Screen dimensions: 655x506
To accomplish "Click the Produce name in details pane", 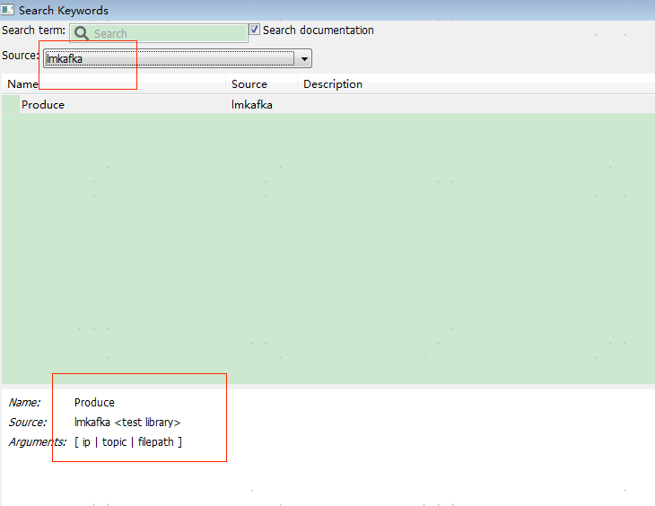I will click(94, 402).
